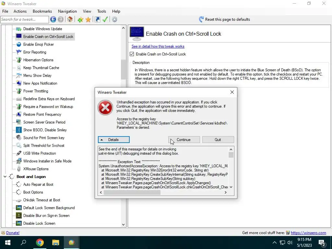Screen dimensions: 332x249
Task: Open File Explorer from the taskbar
Action: tap(56, 243)
